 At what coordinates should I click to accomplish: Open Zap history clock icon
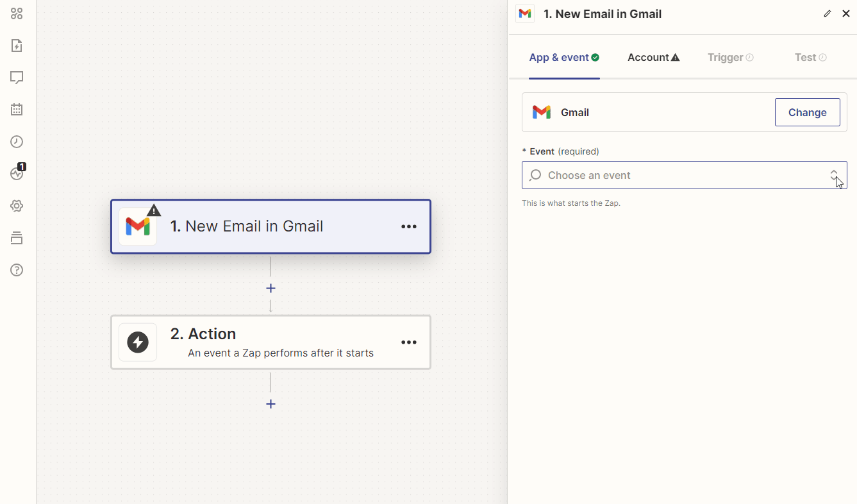pos(17,142)
